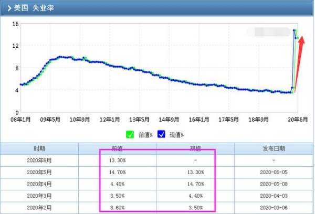Viewport: 315px width, 214px height.
Task: Click the 2020-05-08 release date
Action: (x=274, y=184)
